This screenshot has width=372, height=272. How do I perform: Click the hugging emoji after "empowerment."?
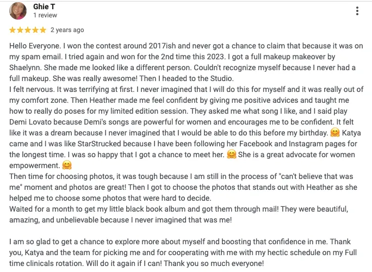(67, 165)
